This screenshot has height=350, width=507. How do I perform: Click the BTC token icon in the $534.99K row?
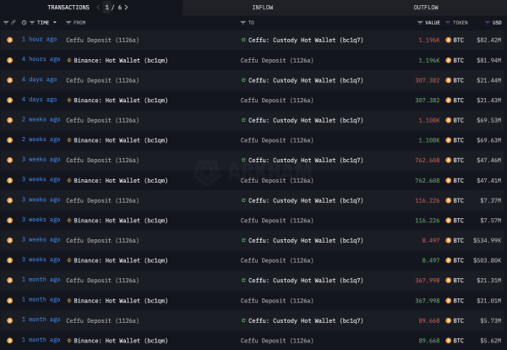[449, 240]
